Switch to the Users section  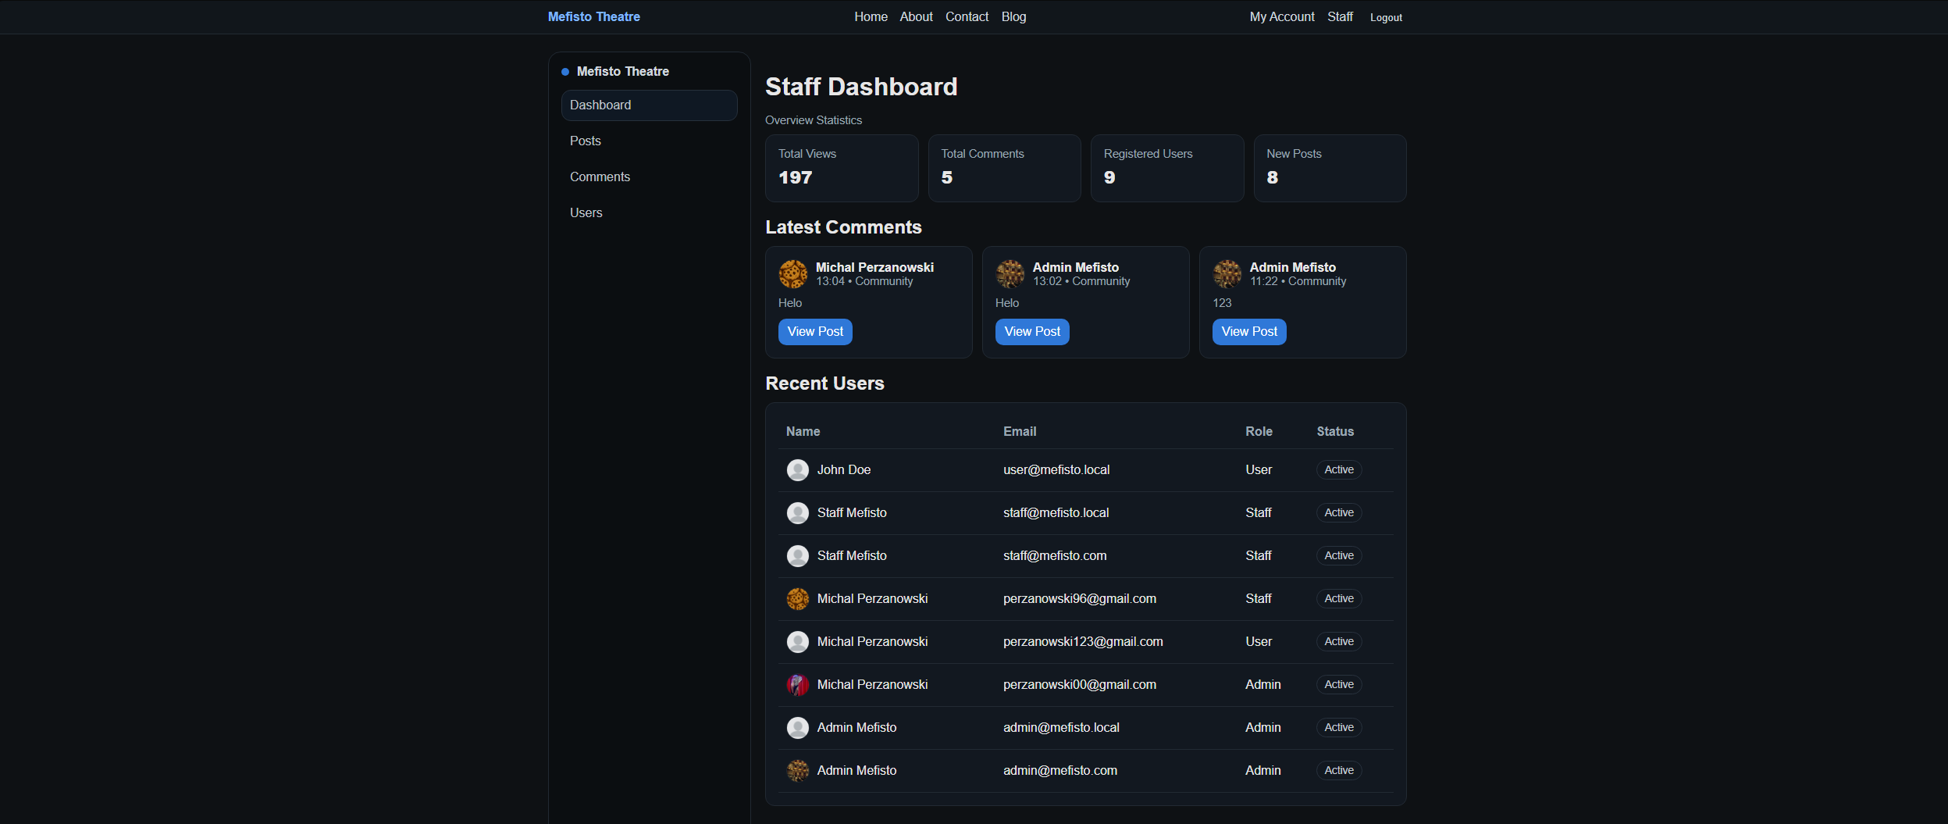coord(586,212)
